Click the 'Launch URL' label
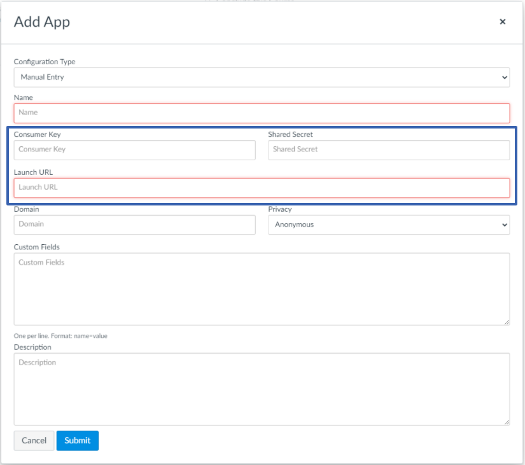The width and height of the screenshot is (525, 465). pos(33,172)
